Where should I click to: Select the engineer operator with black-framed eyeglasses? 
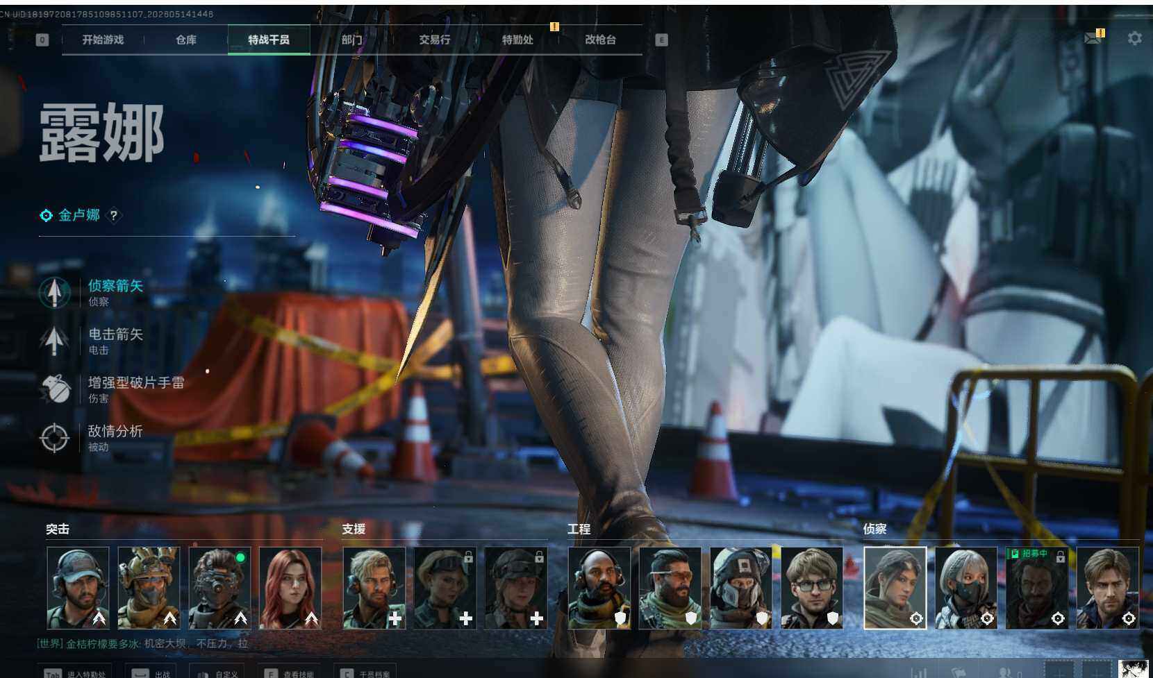click(812, 588)
